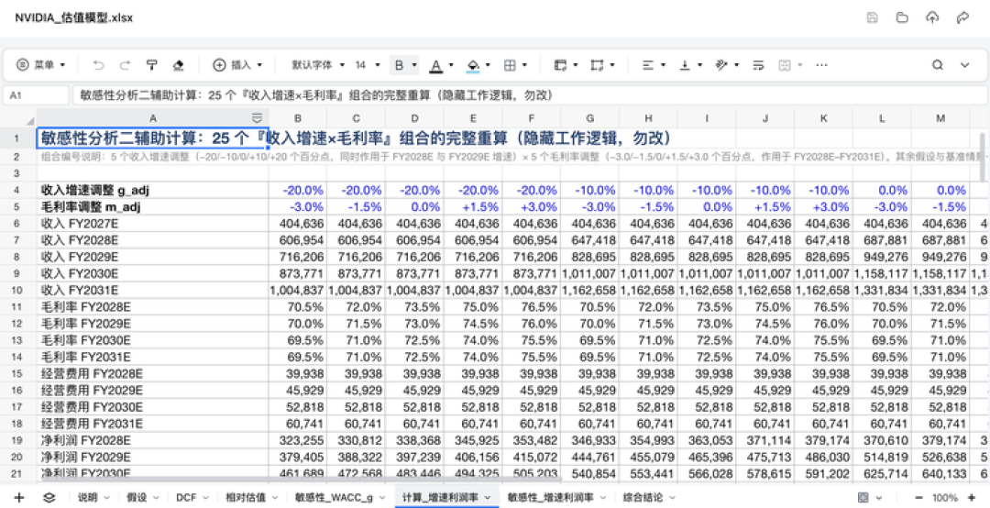Apply the font color A icon
990x508 pixels.
[435, 65]
